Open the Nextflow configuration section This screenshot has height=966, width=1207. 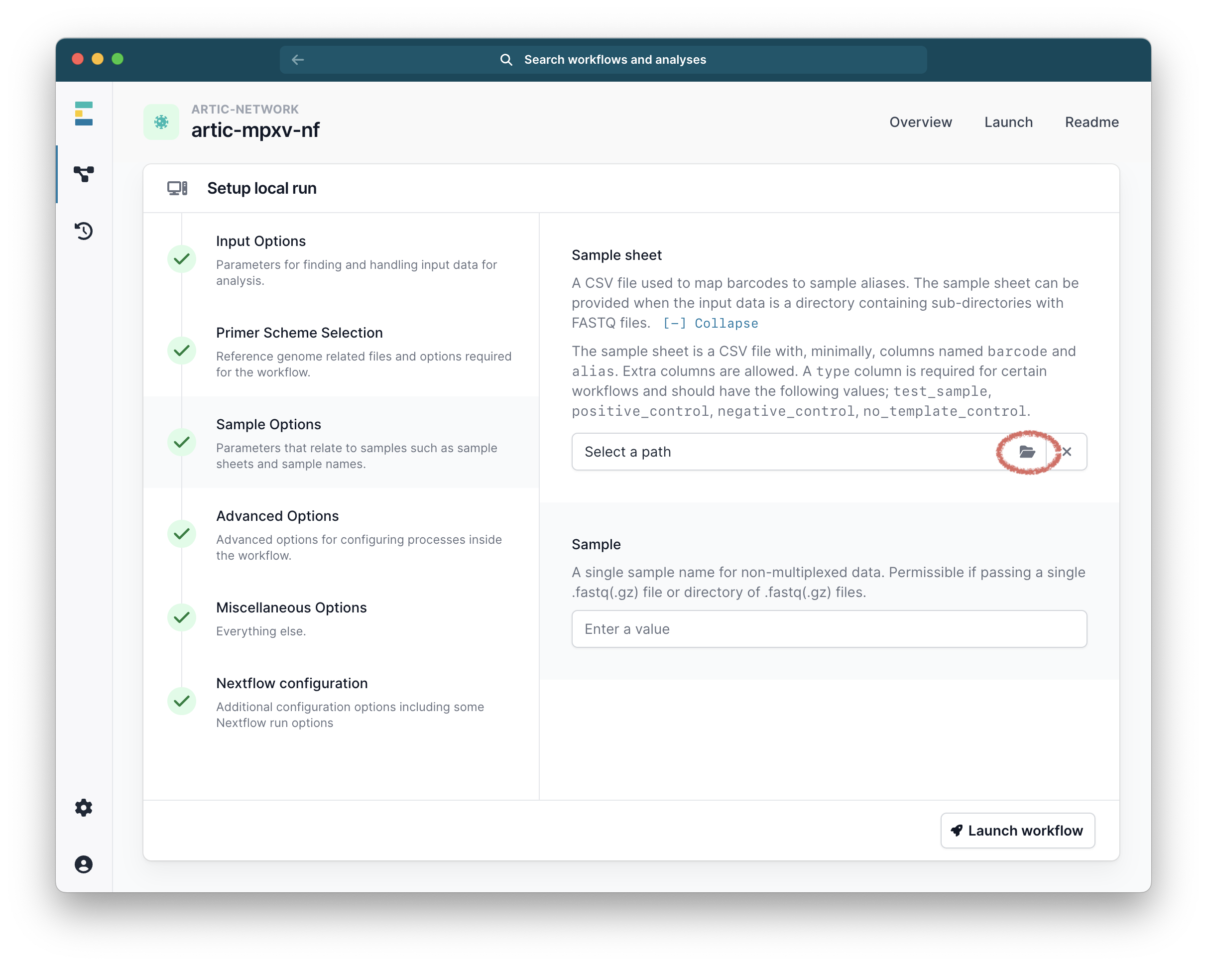click(292, 683)
